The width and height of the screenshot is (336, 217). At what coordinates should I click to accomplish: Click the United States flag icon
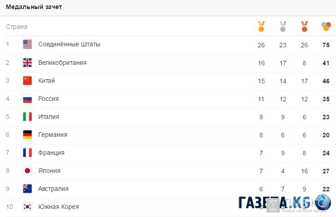(x=27, y=44)
